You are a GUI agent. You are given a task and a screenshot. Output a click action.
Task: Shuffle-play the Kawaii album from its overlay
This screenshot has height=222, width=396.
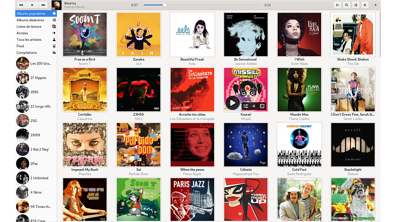[246, 106]
